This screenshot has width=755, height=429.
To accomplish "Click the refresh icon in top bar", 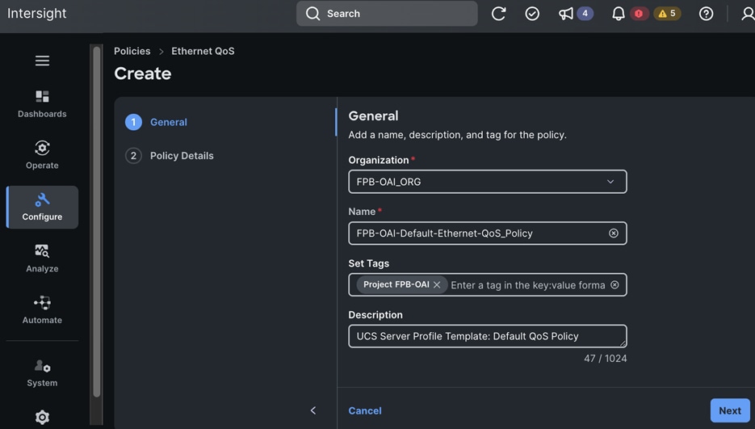I will [x=498, y=14].
